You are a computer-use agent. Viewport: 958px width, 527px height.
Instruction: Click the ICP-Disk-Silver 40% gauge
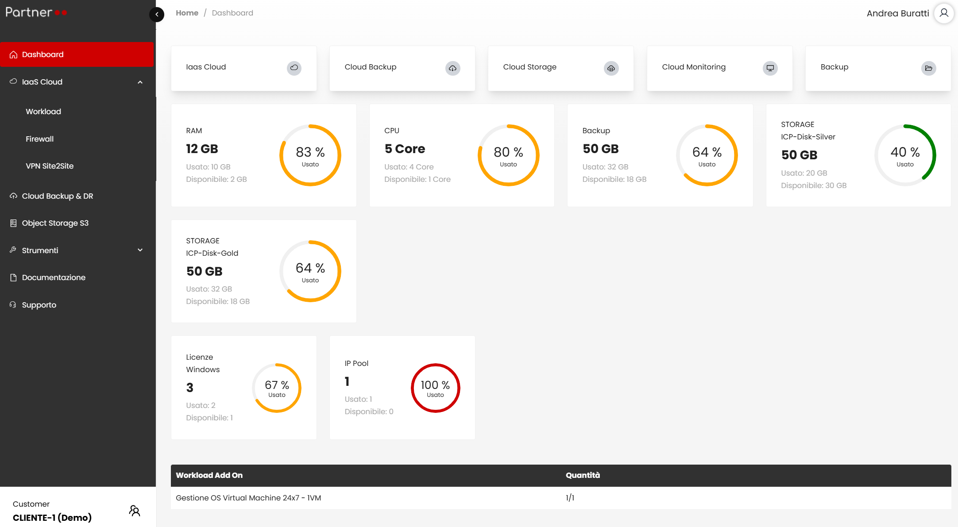click(905, 155)
